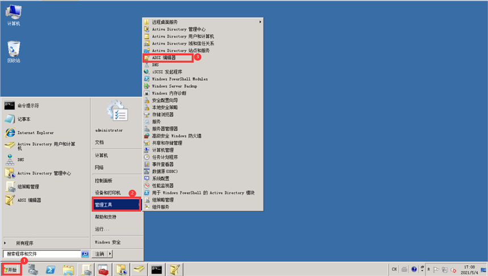Open 控制面板
This screenshot has width=488, height=276.
click(x=117, y=180)
